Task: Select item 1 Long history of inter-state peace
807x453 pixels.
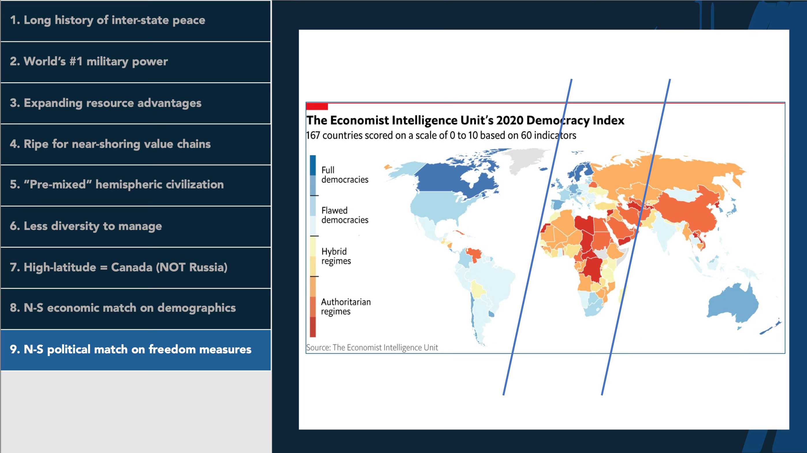Action: point(136,21)
